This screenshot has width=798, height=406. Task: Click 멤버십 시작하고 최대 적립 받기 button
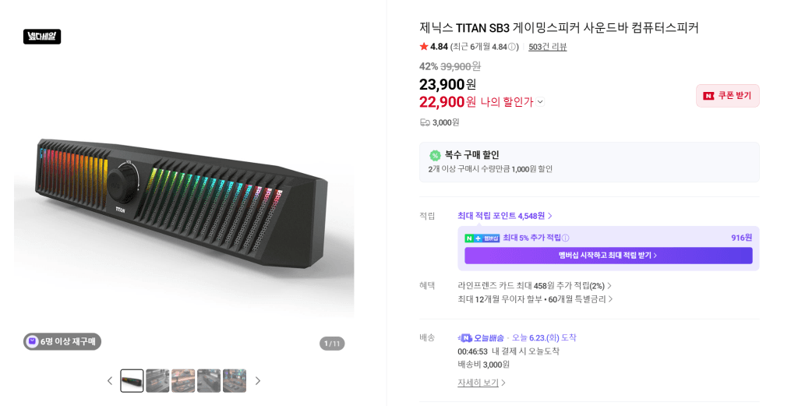point(608,256)
